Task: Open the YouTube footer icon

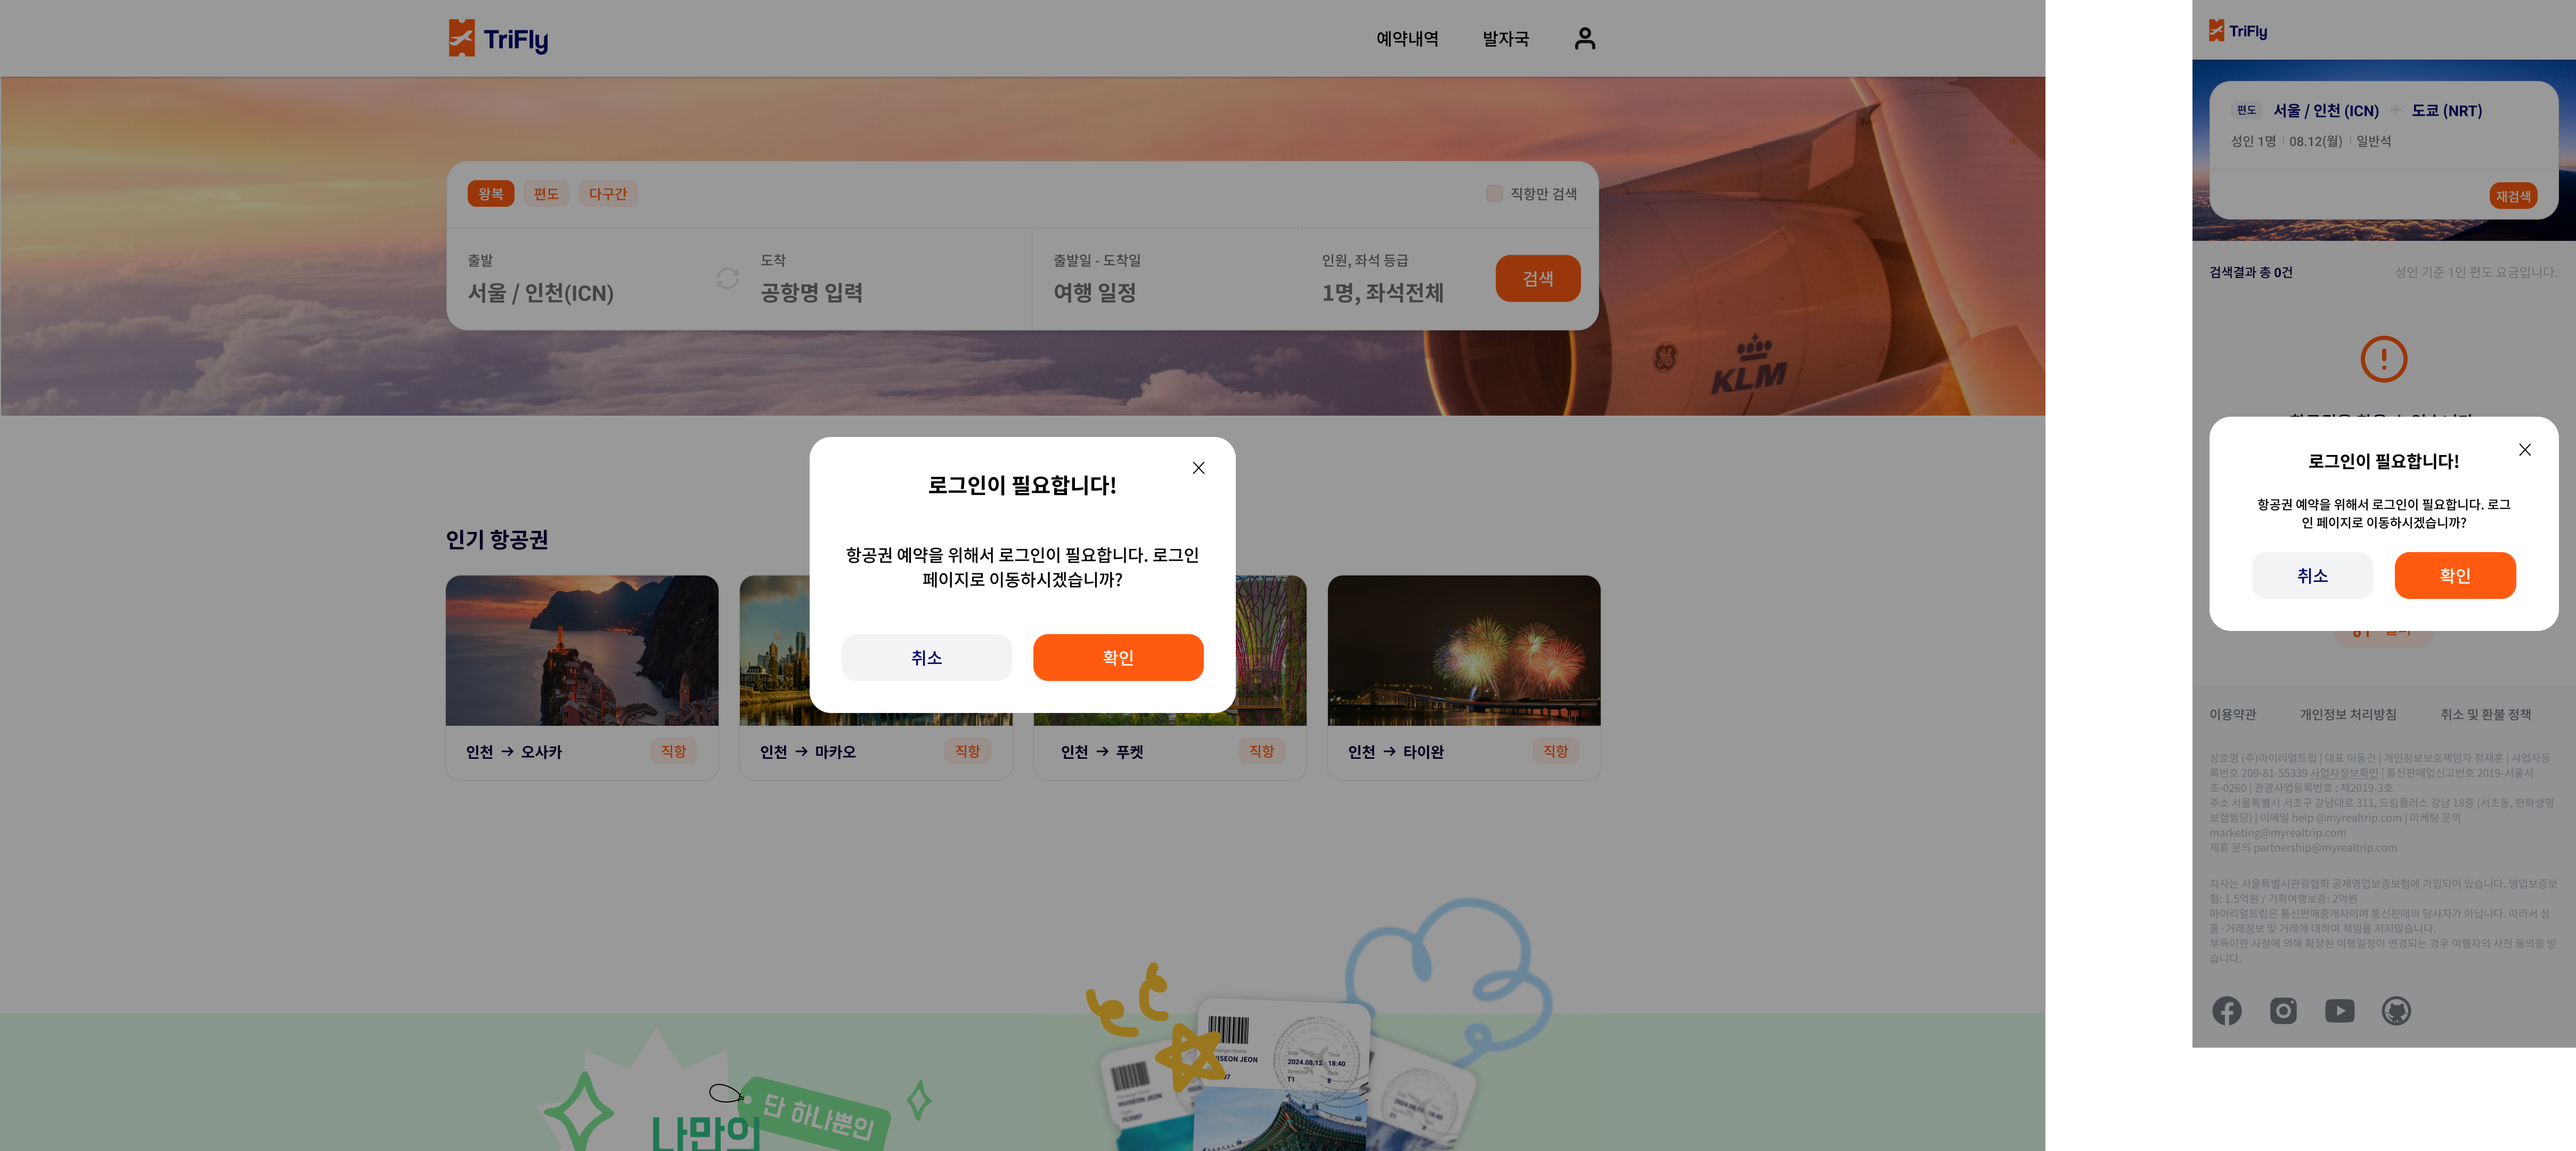Action: [x=2339, y=1010]
